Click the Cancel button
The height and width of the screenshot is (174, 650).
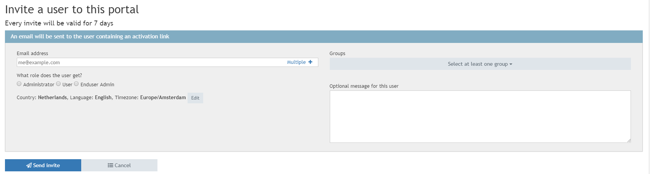[119, 166]
